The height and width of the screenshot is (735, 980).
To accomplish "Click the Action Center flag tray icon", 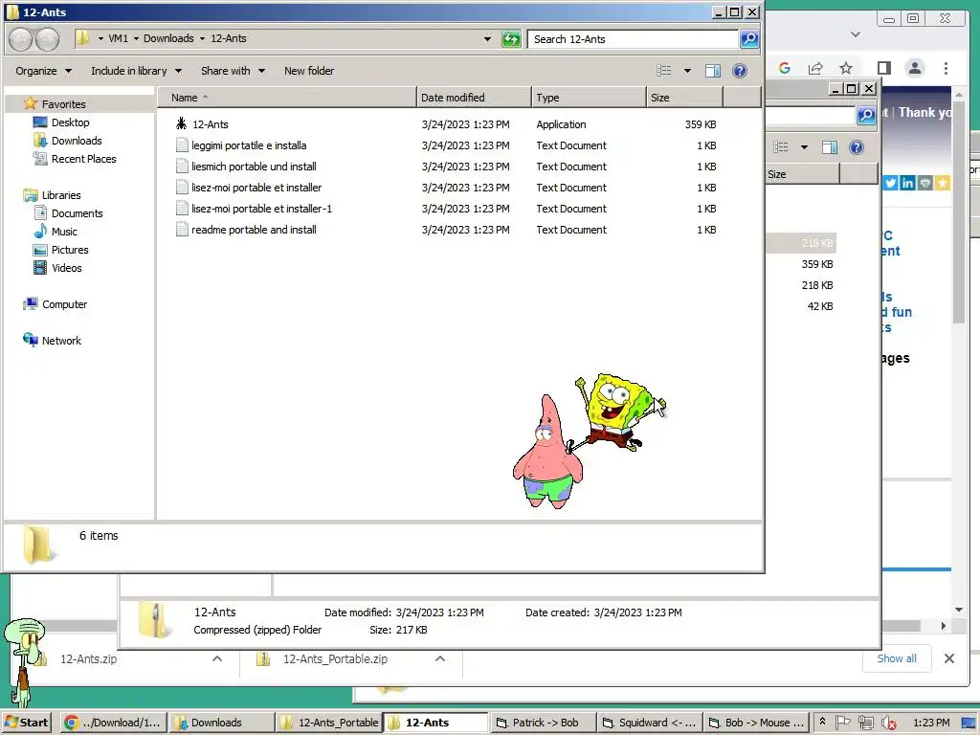I will 843,723.
